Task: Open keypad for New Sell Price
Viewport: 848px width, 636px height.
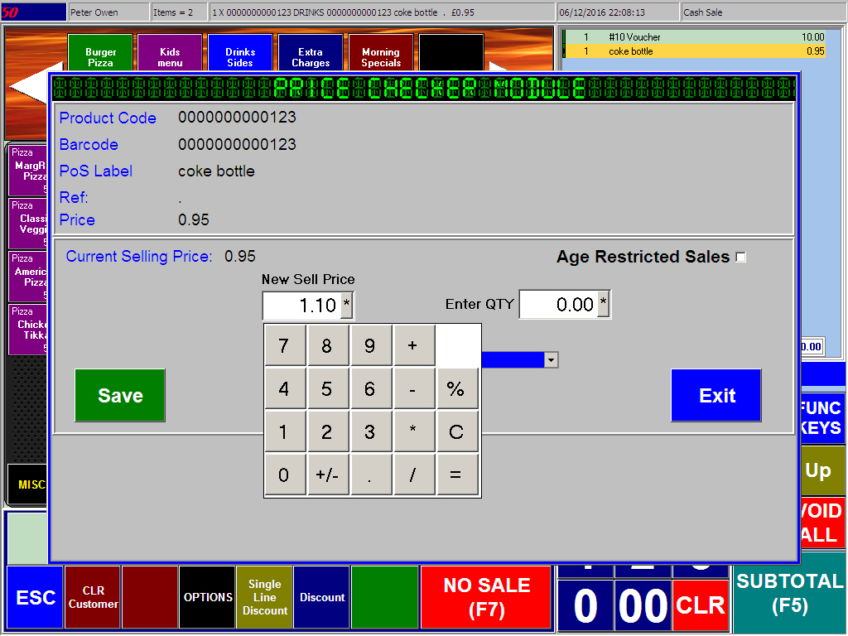Action: (347, 306)
